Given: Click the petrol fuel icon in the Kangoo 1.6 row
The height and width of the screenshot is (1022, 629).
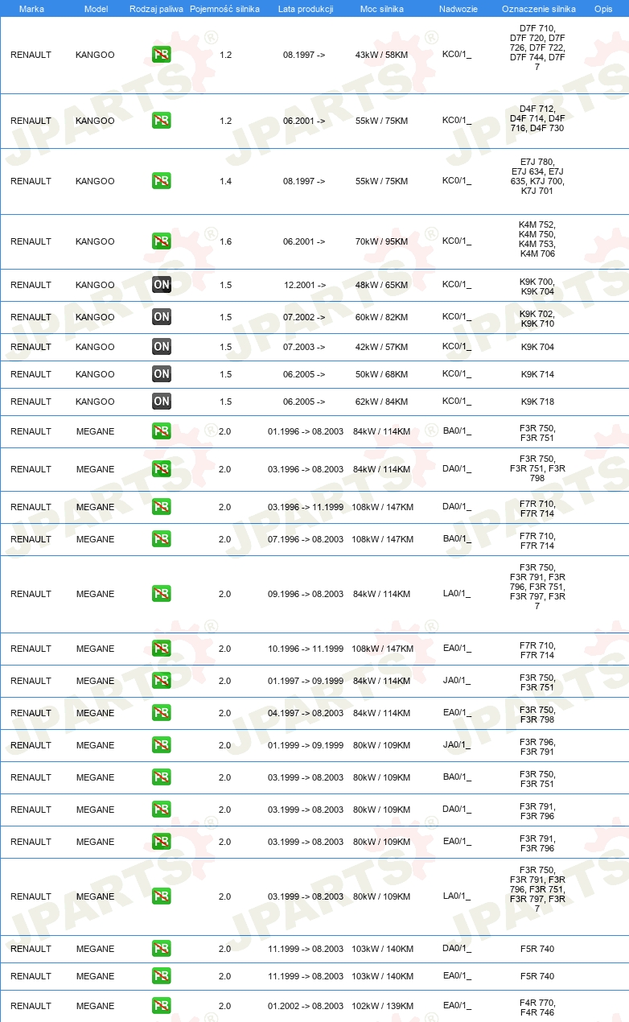Looking at the screenshot, I should [x=162, y=241].
